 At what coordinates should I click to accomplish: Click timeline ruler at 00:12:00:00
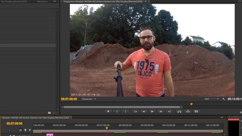coord(213,125)
